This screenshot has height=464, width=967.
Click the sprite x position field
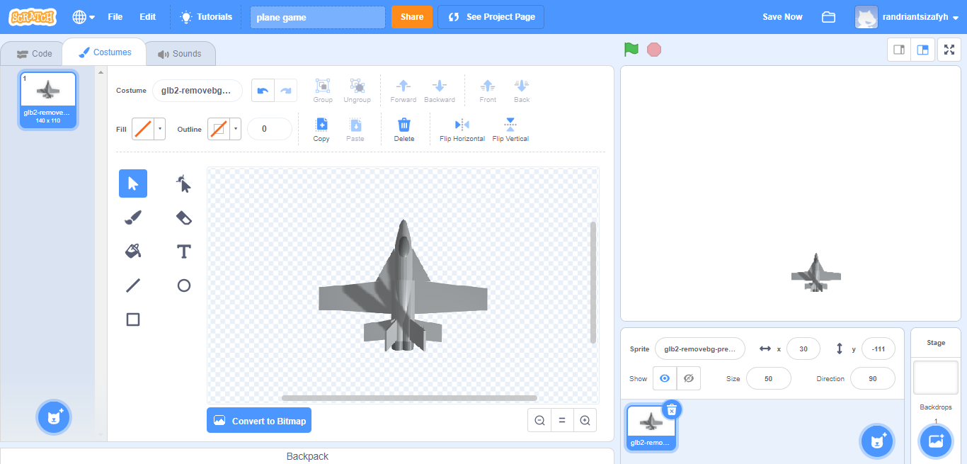pyautogui.click(x=803, y=349)
